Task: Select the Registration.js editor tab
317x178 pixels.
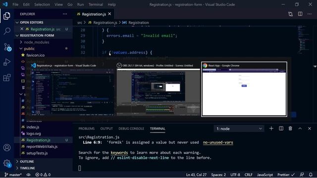Action: (x=94, y=14)
